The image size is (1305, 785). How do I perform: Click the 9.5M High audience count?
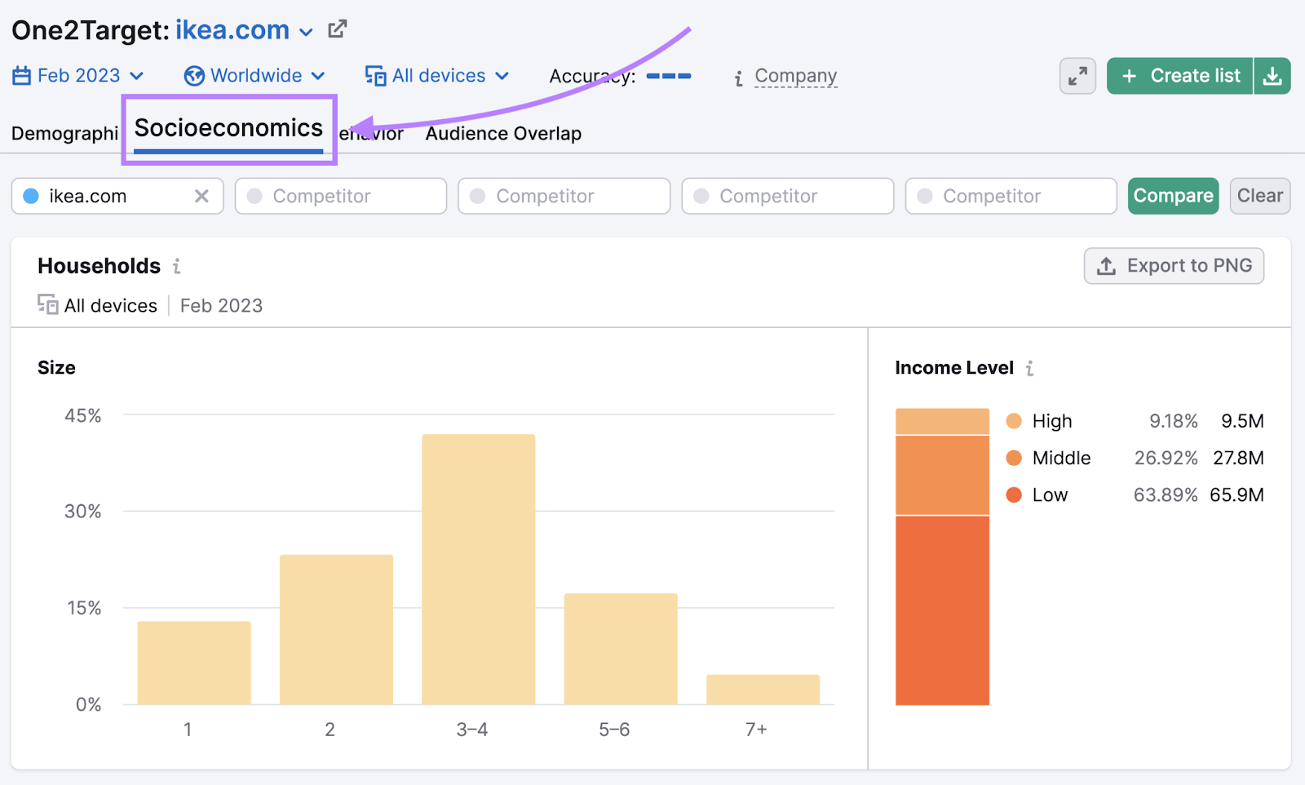tap(1242, 421)
